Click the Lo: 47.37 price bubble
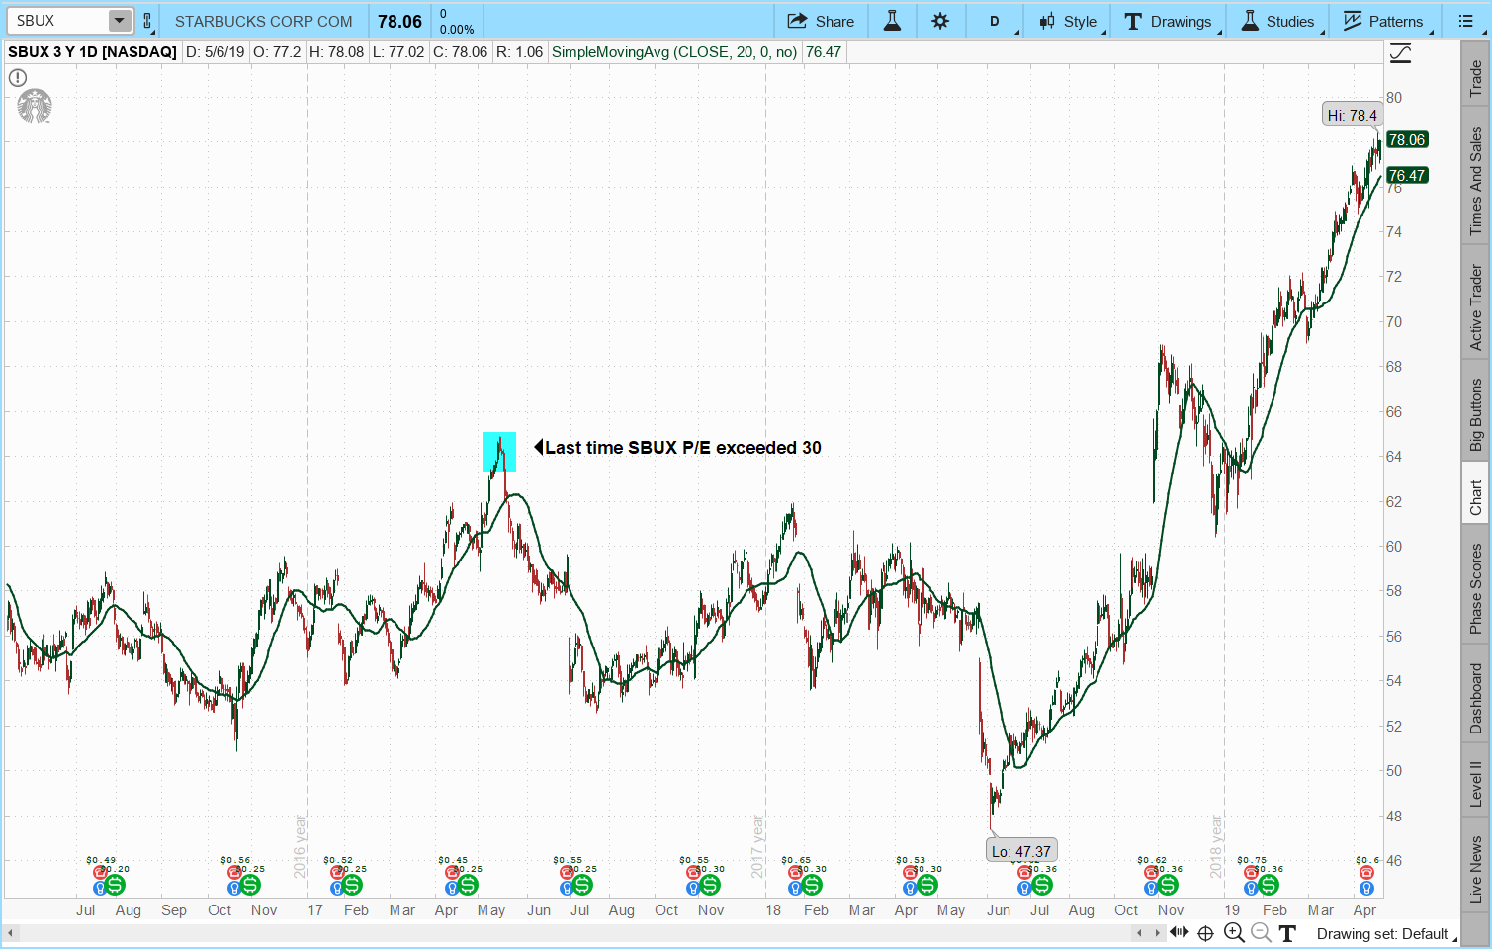Screen dimensions: 1492x949 click(x=1021, y=851)
